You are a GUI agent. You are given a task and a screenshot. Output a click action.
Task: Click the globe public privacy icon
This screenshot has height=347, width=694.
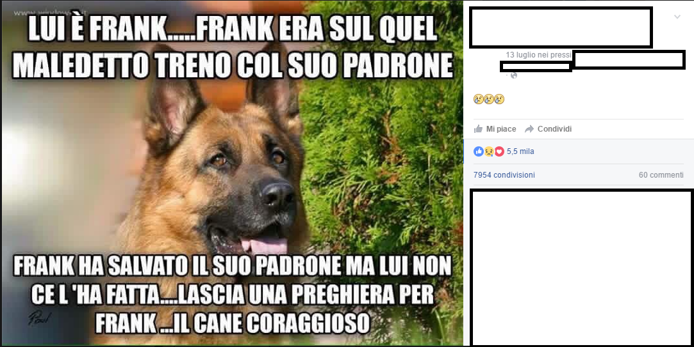pyautogui.click(x=514, y=75)
